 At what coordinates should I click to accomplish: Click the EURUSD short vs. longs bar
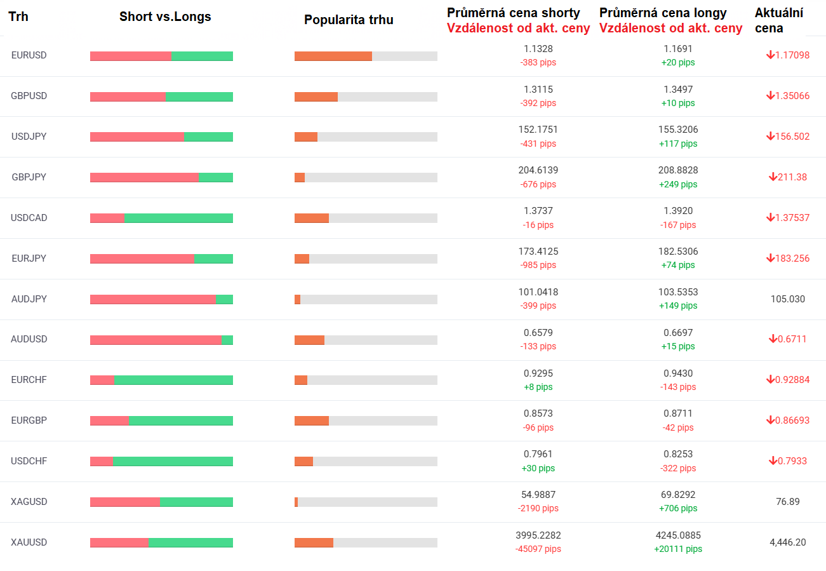(161, 56)
